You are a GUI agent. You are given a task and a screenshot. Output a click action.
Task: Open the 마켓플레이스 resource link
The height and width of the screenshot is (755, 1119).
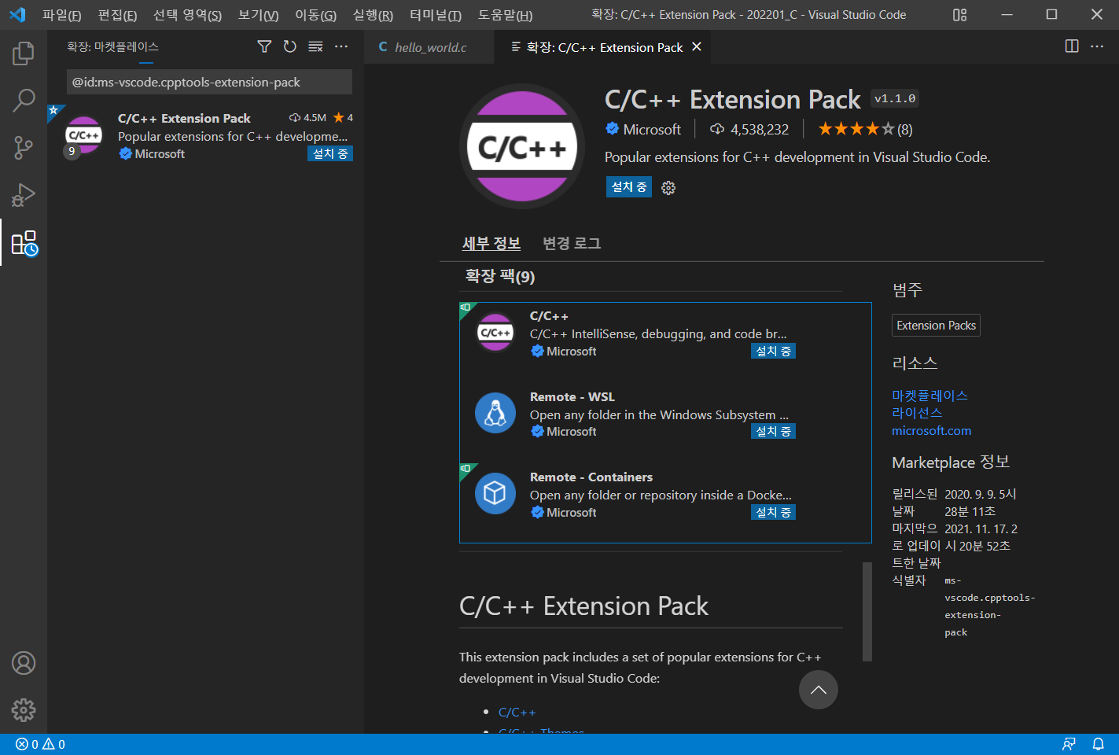929,395
